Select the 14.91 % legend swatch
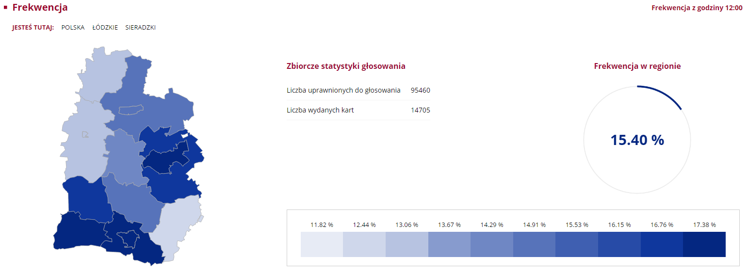The height and width of the screenshot is (274, 748). pyautogui.click(x=534, y=244)
